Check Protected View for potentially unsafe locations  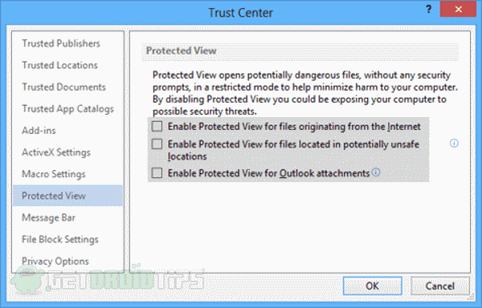157,144
